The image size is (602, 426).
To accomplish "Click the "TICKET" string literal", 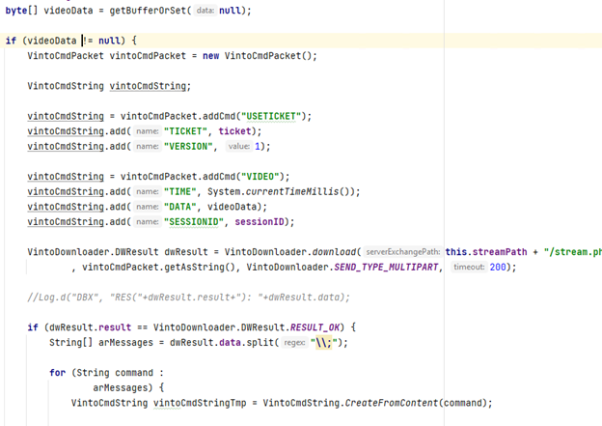I will click(x=186, y=131).
